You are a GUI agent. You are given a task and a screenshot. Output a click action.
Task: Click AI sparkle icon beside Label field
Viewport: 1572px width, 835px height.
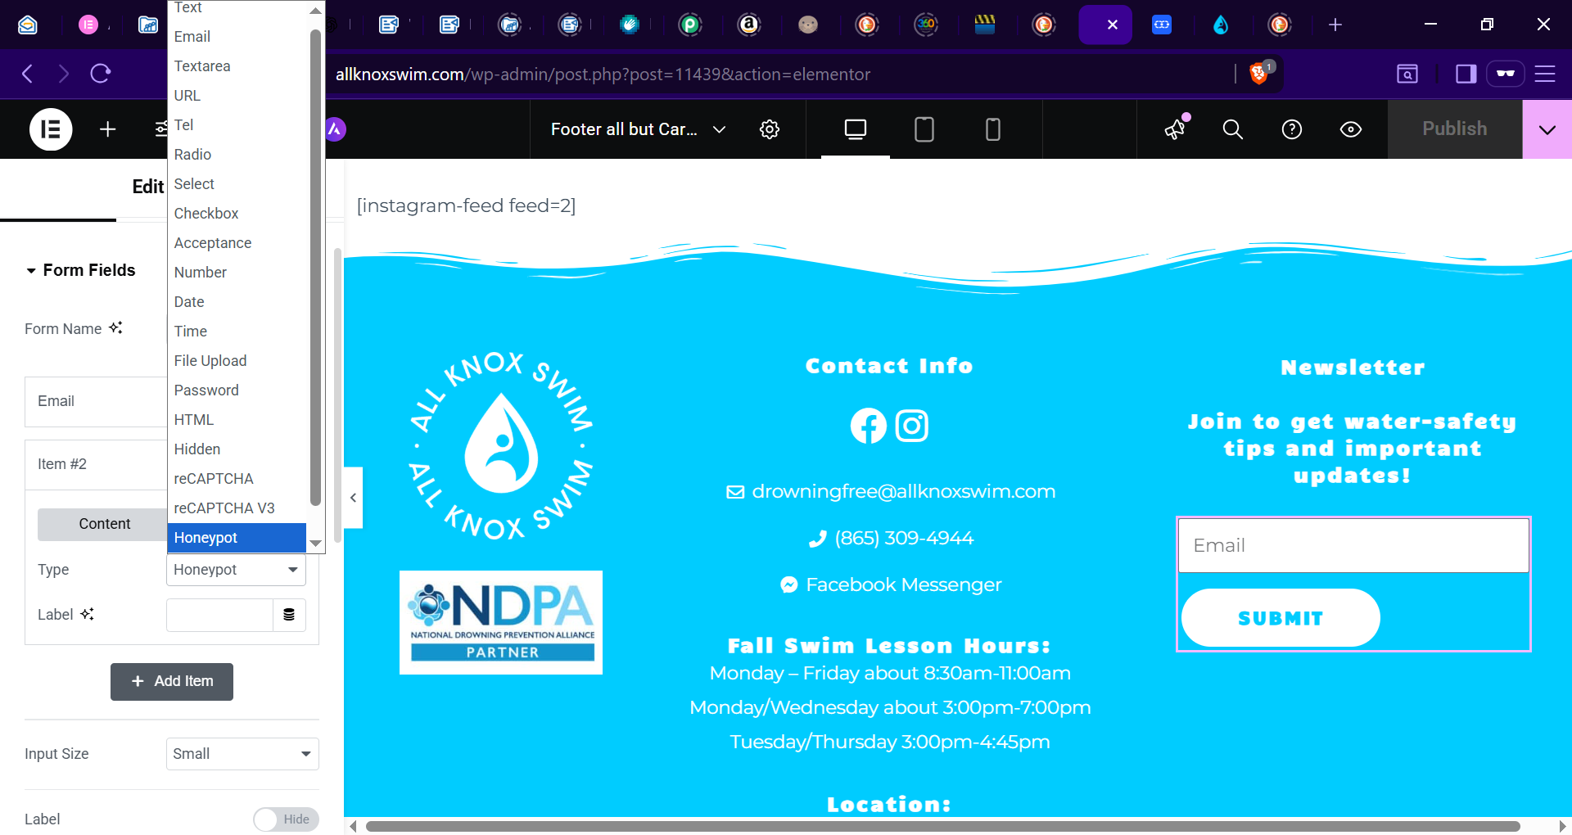(x=87, y=614)
